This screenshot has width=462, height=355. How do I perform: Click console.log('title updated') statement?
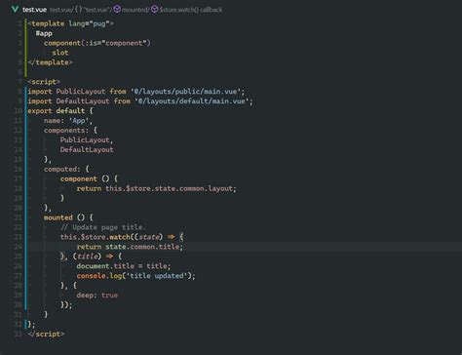pyautogui.click(x=136, y=276)
